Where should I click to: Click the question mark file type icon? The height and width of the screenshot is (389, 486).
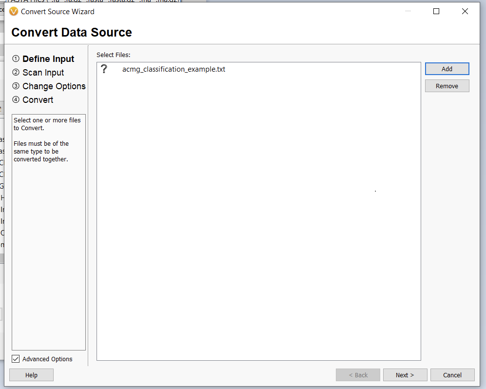[x=104, y=69]
